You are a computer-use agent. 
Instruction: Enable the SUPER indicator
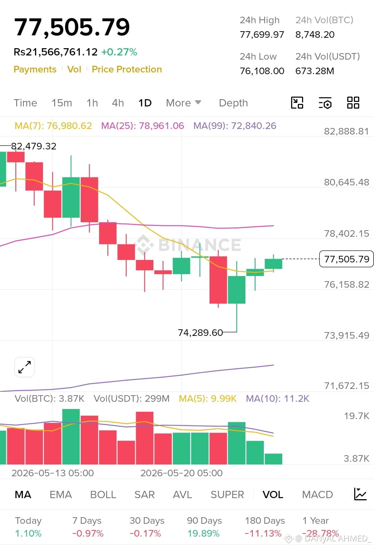(227, 495)
